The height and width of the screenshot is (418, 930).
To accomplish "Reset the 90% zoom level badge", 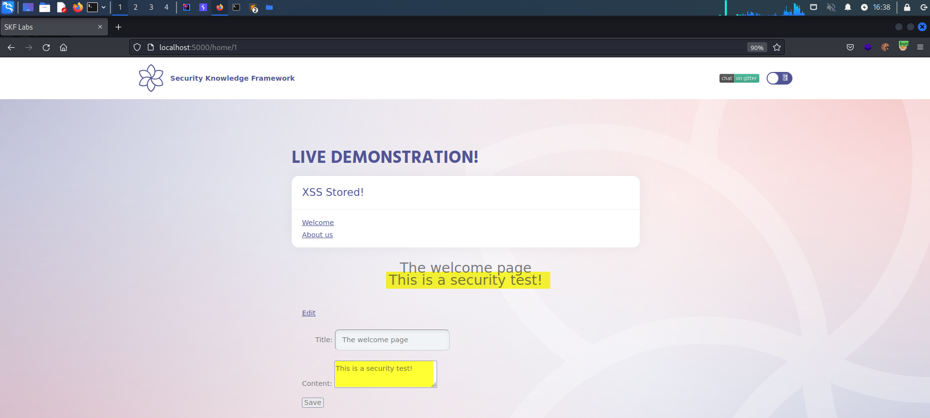I will [757, 48].
